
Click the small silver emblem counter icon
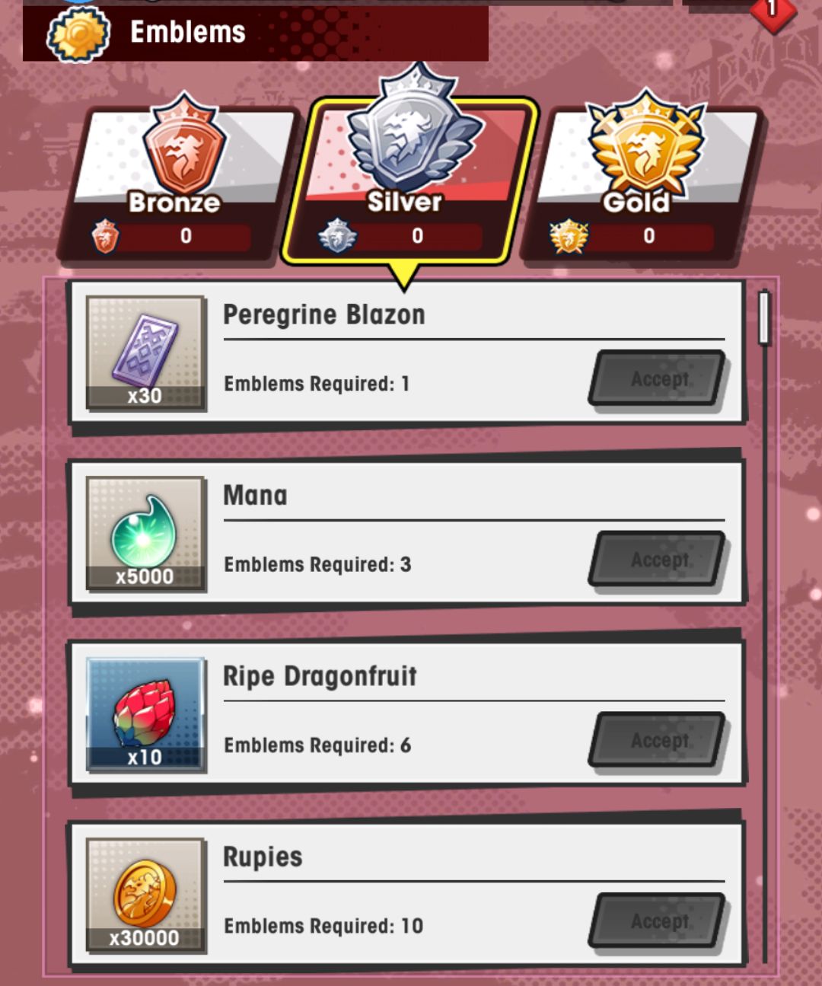pyautogui.click(x=337, y=236)
